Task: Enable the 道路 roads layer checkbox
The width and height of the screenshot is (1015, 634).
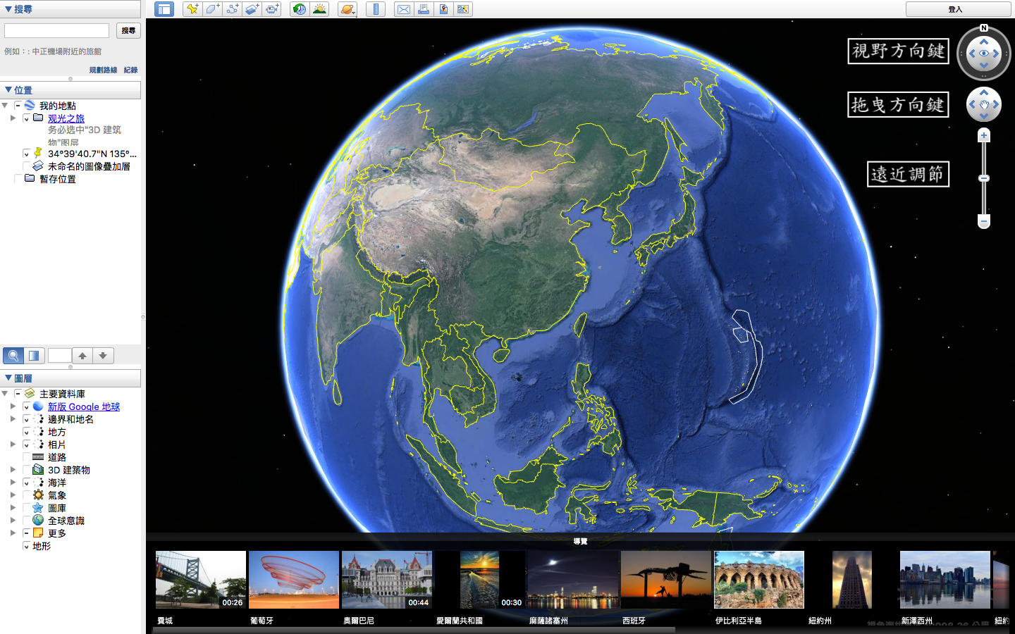Action: [26, 457]
